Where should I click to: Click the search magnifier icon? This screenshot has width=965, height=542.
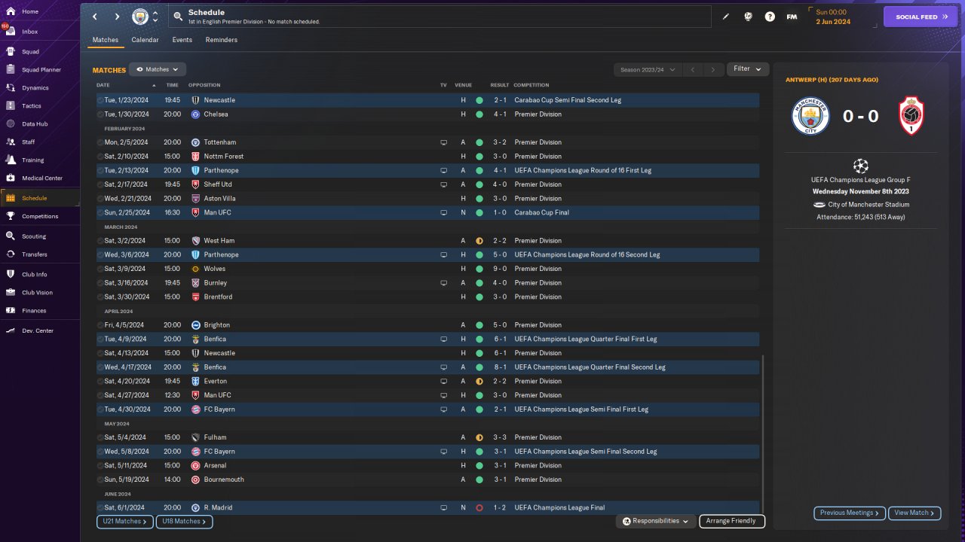coord(178,16)
